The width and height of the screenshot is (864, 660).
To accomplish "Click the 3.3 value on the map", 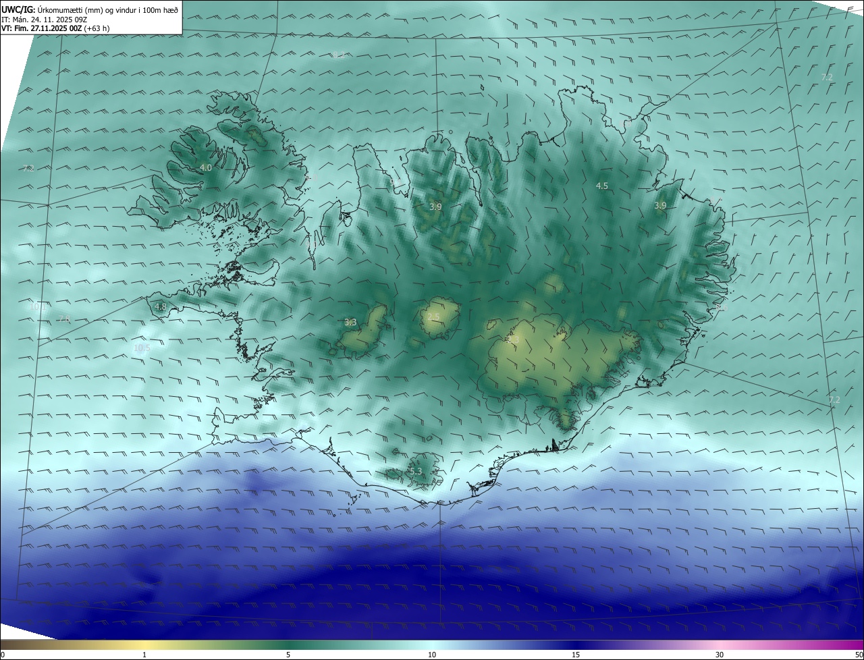I will point(350,323).
